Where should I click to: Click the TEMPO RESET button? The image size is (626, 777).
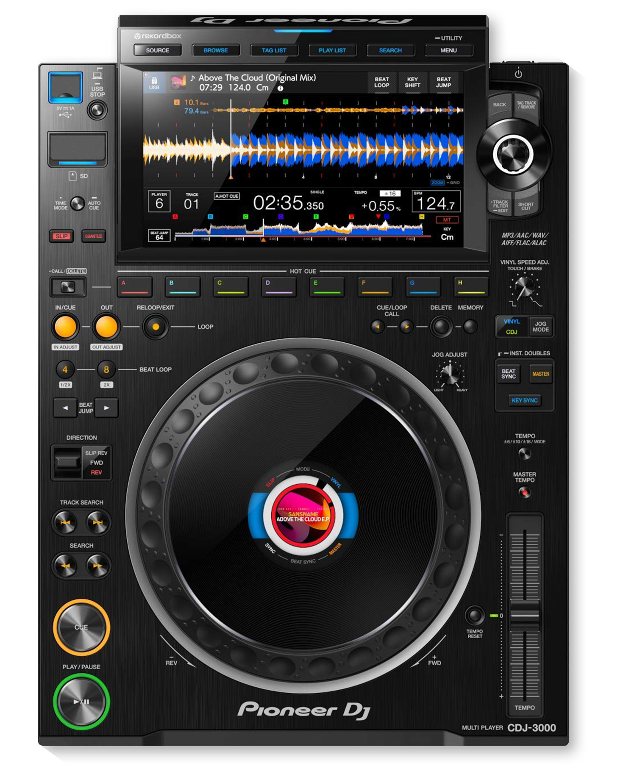coord(475,616)
